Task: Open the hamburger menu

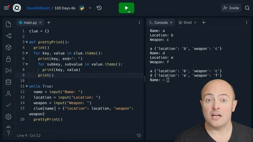Action: [x=6, y=8]
